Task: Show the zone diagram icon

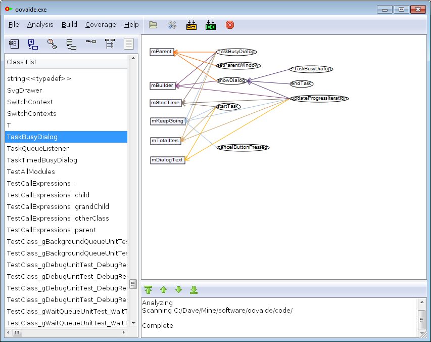Action: point(33,44)
